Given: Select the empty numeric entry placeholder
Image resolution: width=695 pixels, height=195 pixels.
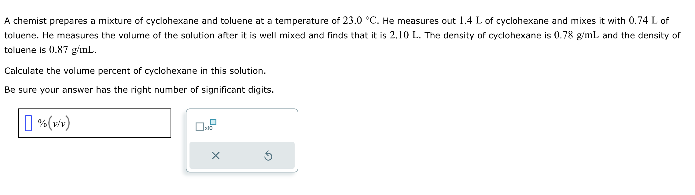Looking at the screenshot, I should pos(29,123).
